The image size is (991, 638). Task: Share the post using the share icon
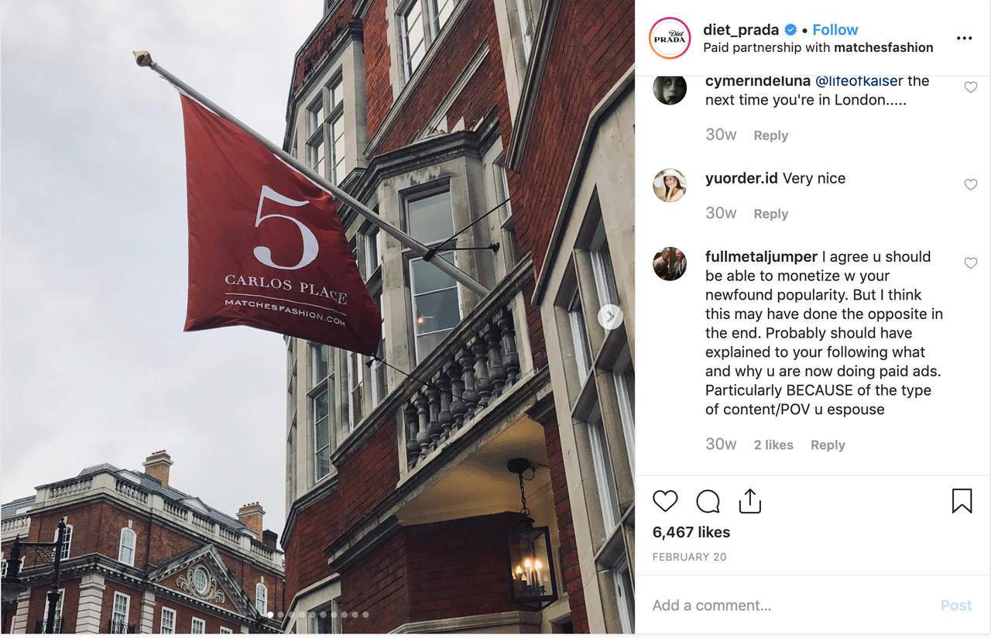point(749,502)
